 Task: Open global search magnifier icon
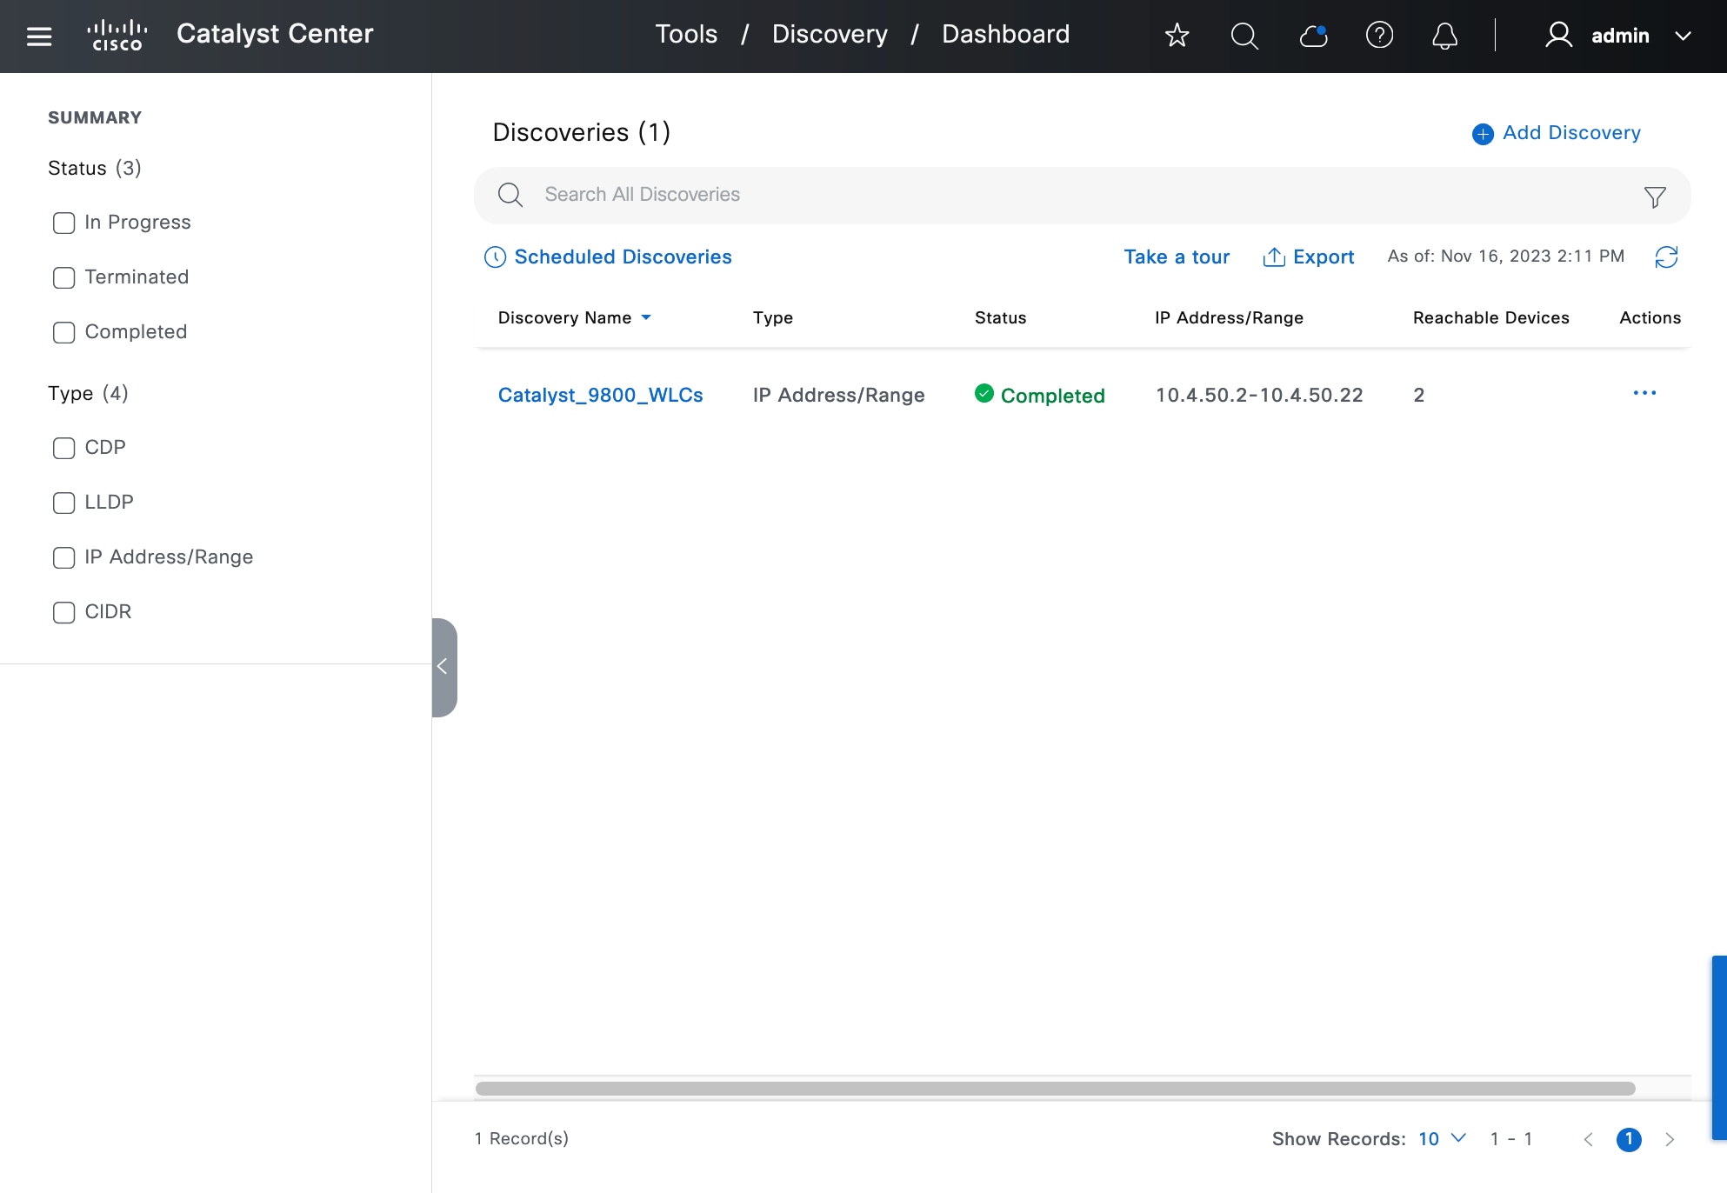tap(1244, 36)
